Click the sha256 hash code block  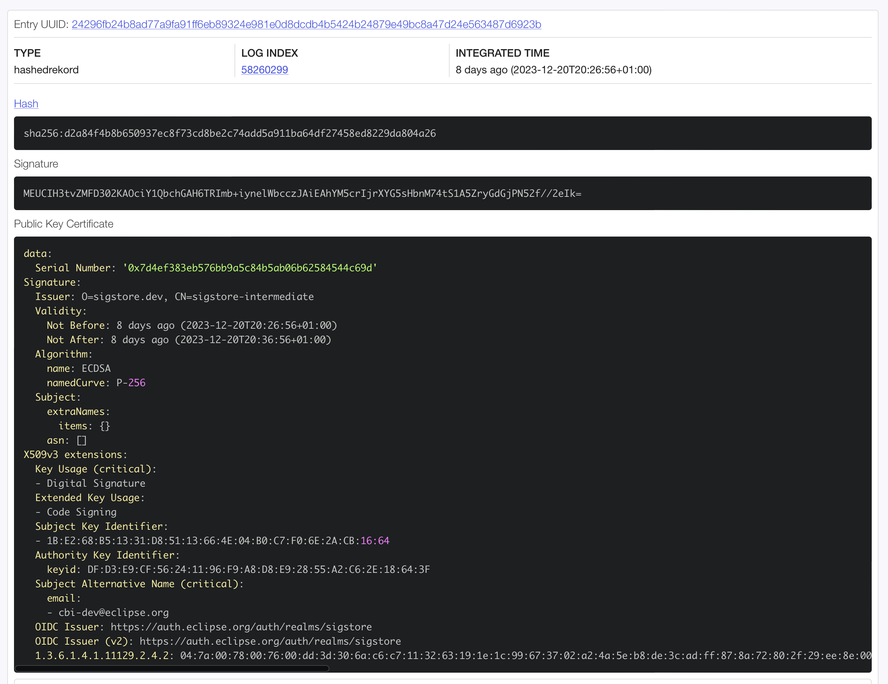click(230, 134)
